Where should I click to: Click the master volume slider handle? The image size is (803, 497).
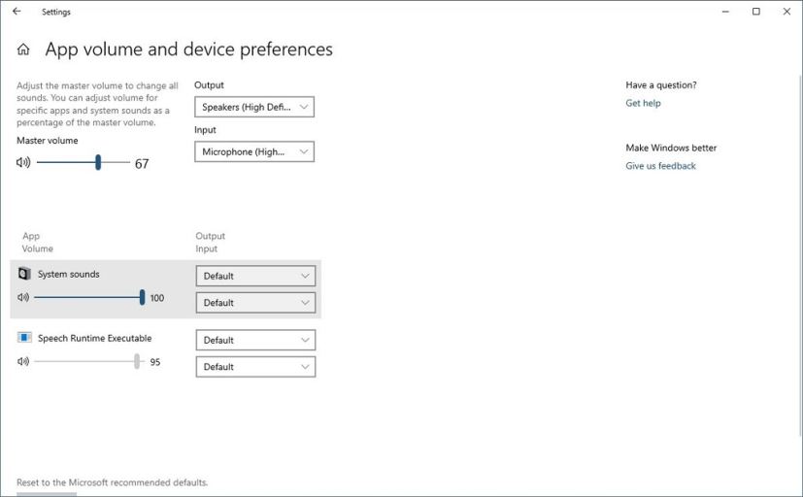coord(98,163)
